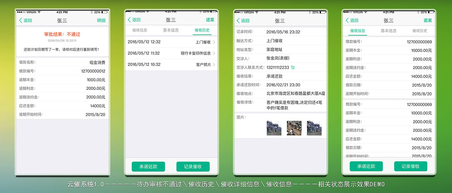This screenshot has height=193, width=452.
Task: Select the 2016/05/12 10:32 history entry
Action: [171, 64]
